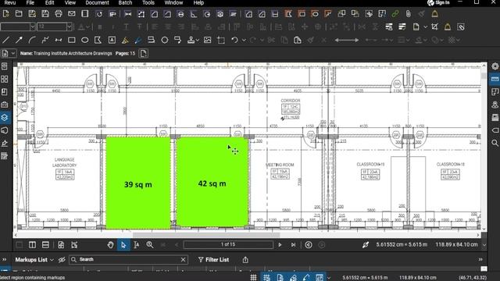The width and height of the screenshot is (500, 281).
Task: Select the Line markup tool
Action: [x=5, y=40]
